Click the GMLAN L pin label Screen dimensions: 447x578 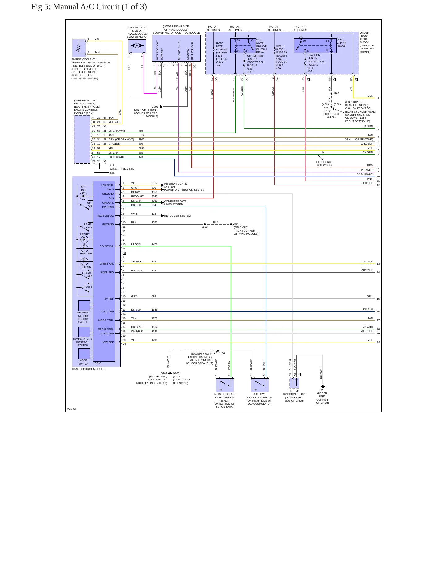[108, 203]
